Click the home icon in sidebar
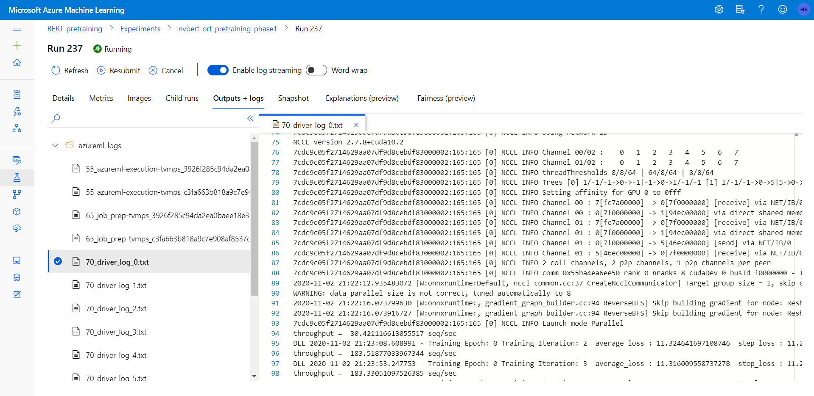This screenshot has width=814, height=396. coord(17,63)
